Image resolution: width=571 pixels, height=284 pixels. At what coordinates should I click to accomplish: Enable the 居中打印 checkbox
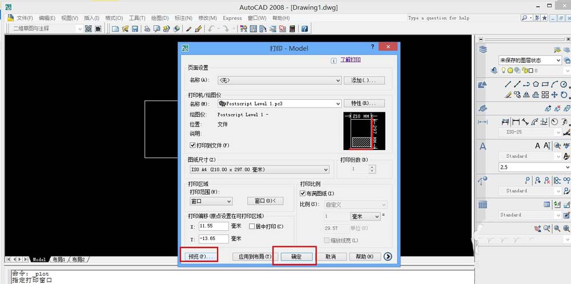pos(251,226)
